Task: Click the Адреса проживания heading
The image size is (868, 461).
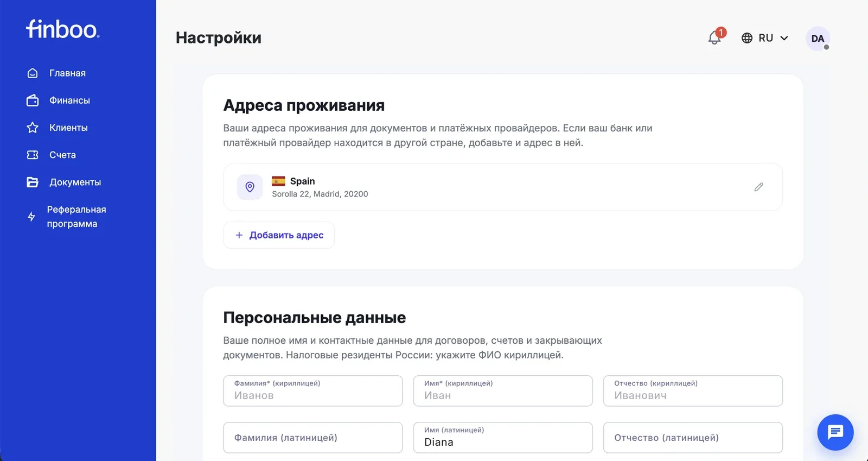Action: (304, 105)
